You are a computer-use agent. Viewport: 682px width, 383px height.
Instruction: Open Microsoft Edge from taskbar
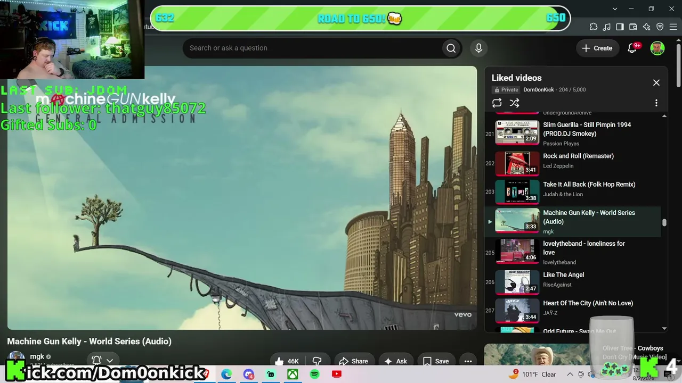pyautogui.click(x=226, y=374)
